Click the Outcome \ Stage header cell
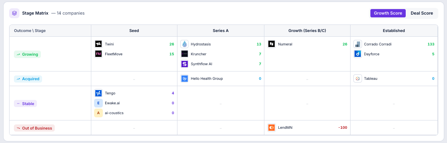 click(50, 31)
